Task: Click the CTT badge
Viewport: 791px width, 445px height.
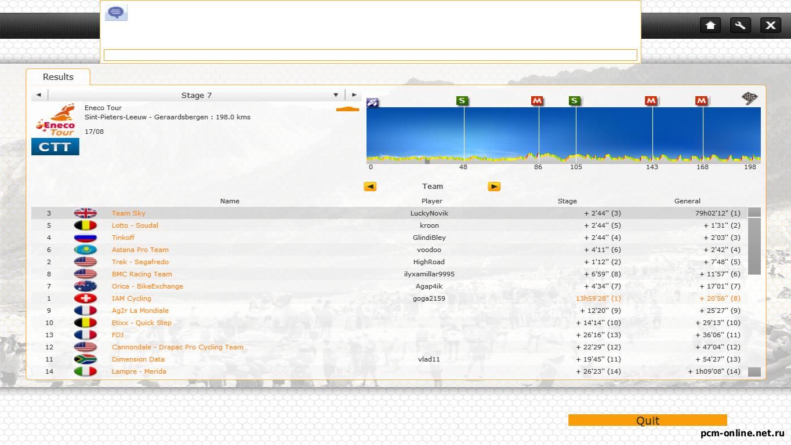Action: pos(55,147)
